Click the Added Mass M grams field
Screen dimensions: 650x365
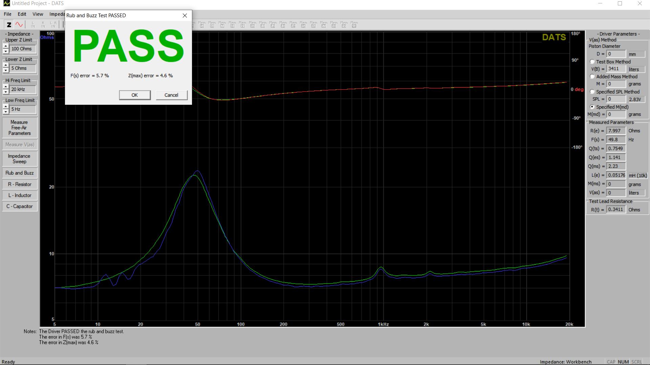(616, 84)
